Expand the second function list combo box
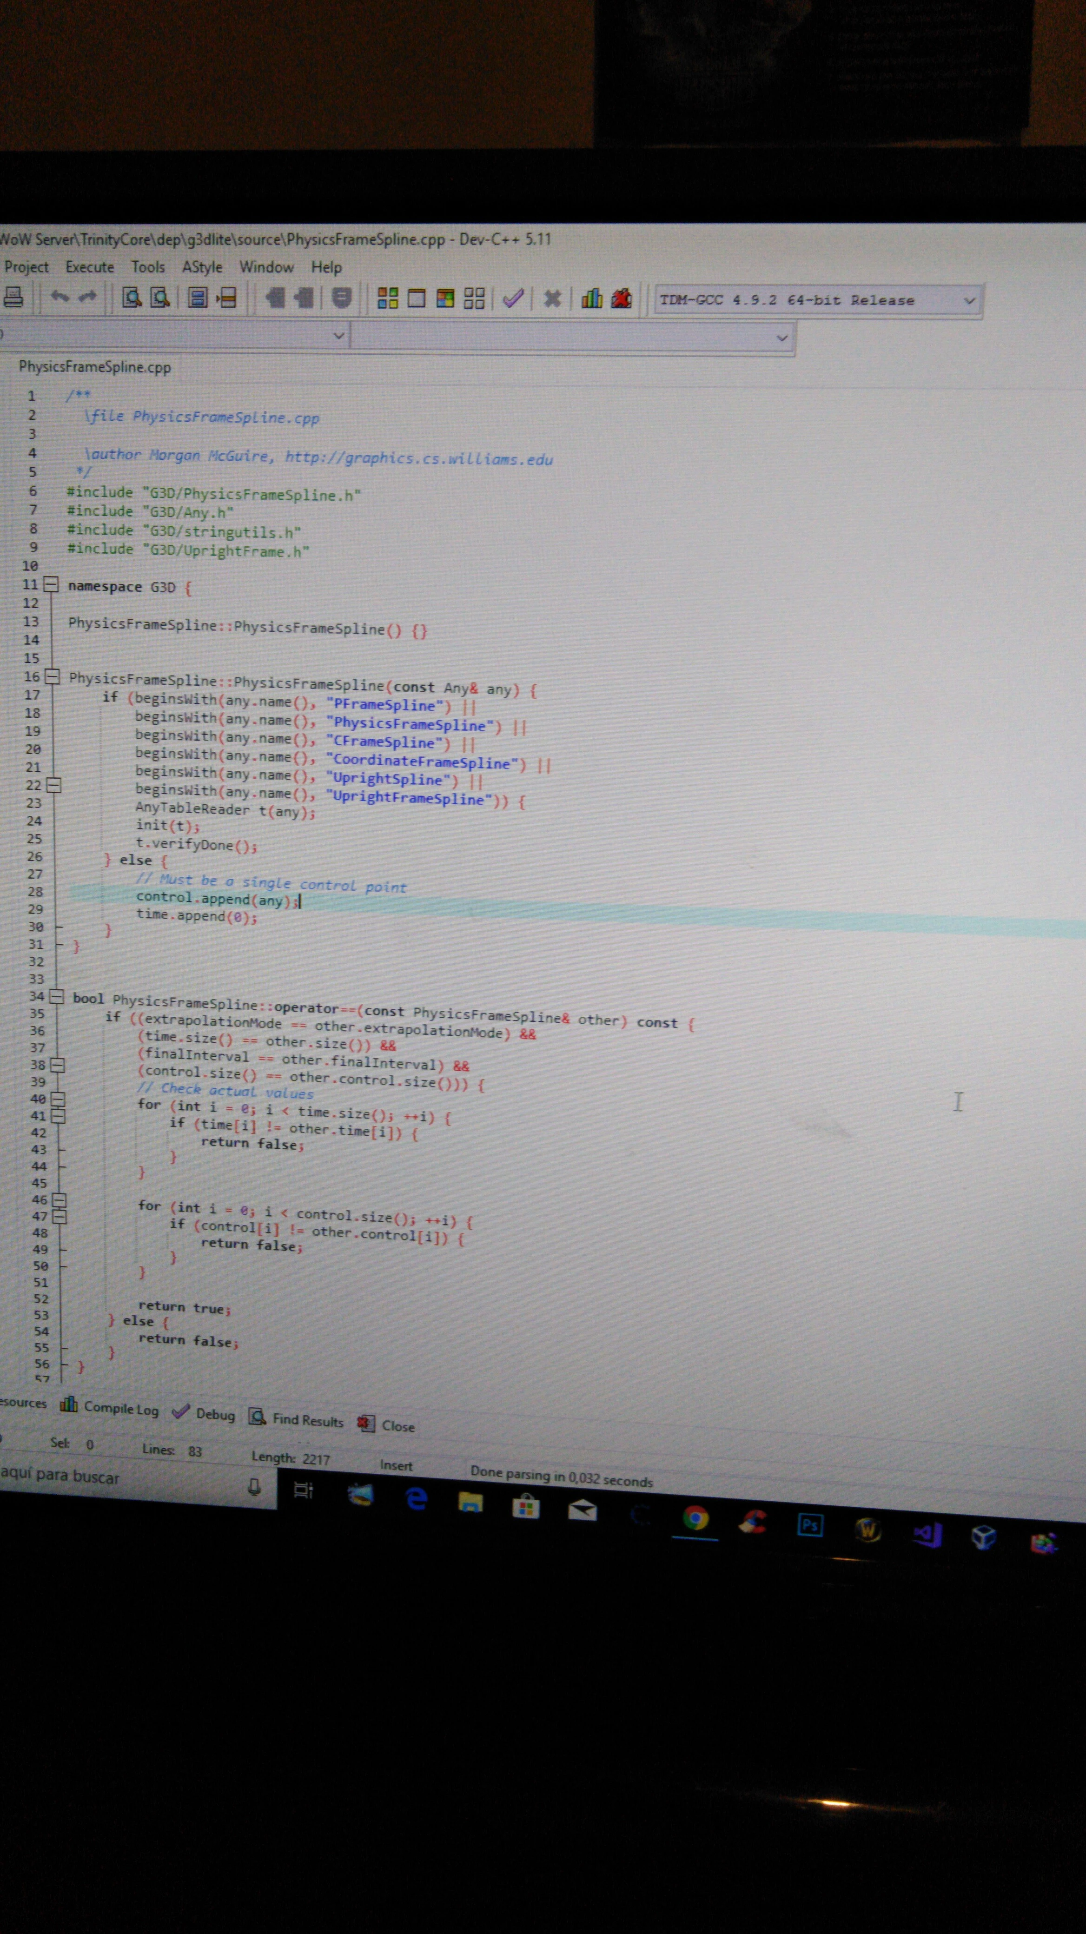The width and height of the screenshot is (1086, 1934). click(x=782, y=338)
